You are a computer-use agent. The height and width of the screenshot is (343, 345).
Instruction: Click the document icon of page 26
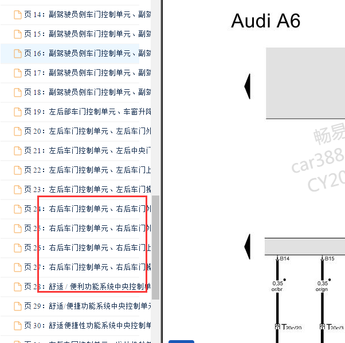pyautogui.click(x=18, y=248)
